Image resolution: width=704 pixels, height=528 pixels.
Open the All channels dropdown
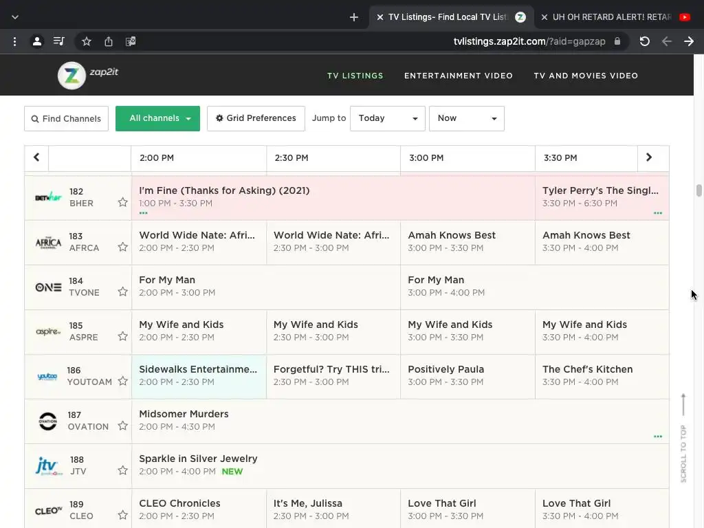click(157, 118)
